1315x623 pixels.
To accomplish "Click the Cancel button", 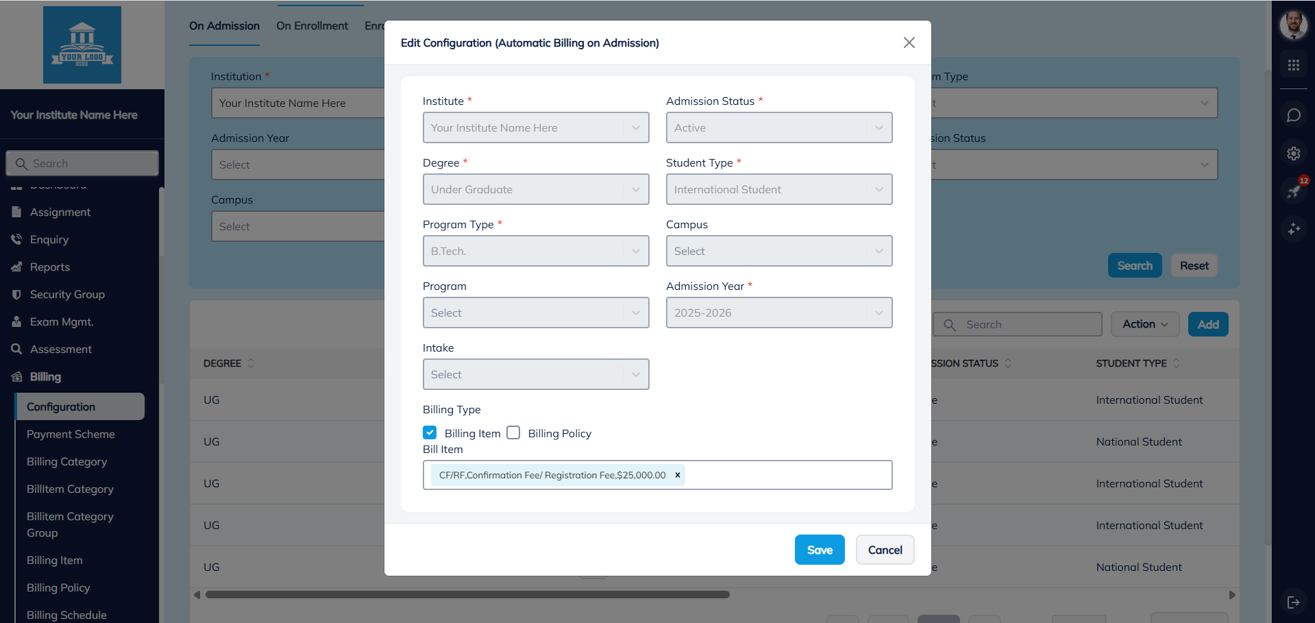I will point(885,550).
